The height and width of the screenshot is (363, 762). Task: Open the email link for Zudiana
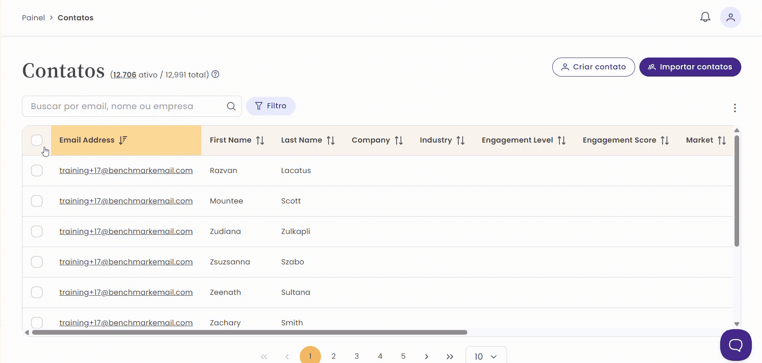[126, 231]
